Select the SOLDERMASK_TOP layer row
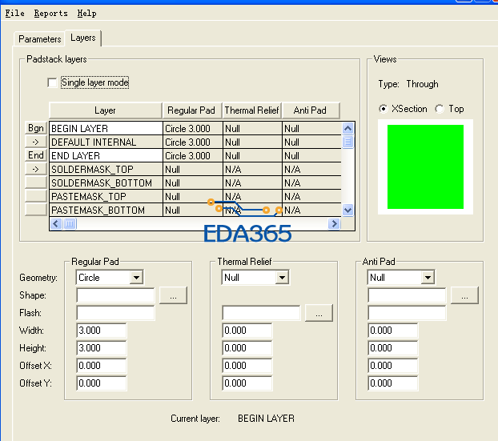This screenshot has width=498, height=441. (105, 170)
